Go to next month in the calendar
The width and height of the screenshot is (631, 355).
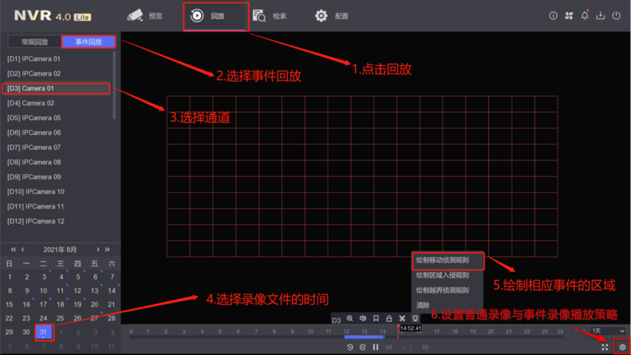pyautogui.click(x=98, y=249)
